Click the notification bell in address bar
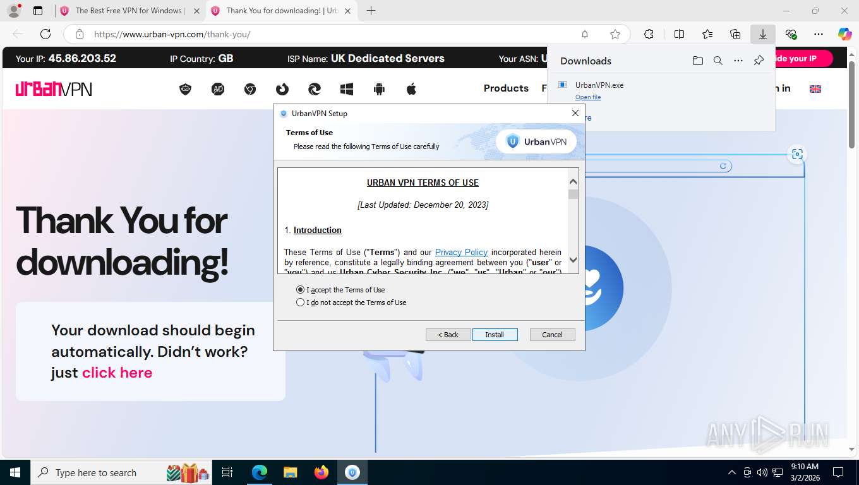 585,34
